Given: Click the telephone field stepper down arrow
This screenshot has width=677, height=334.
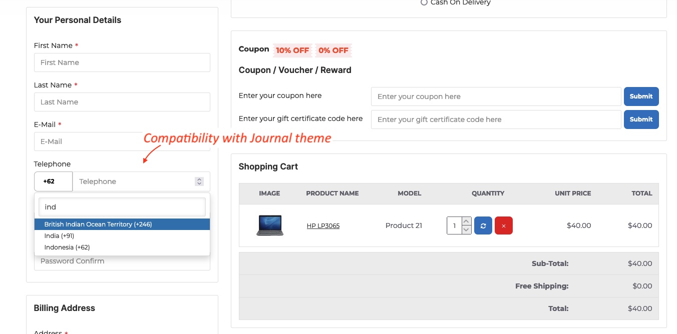Looking at the screenshot, I should pyautogui.click(x=199, y=184).
